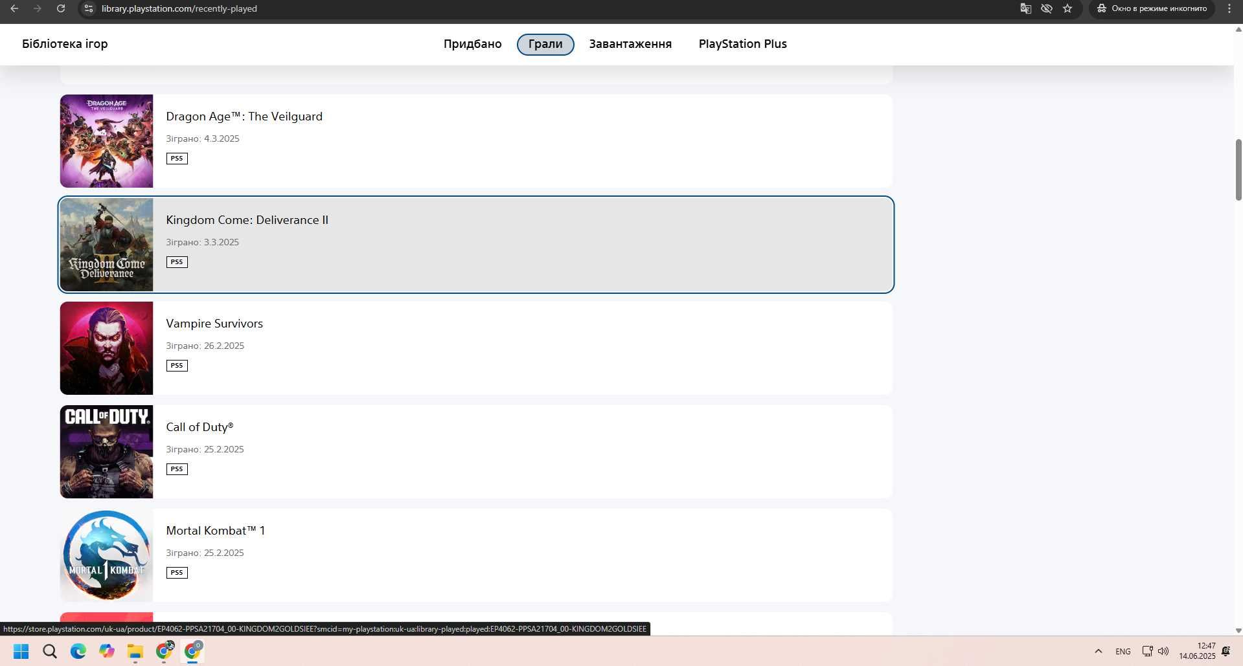Click the date Зіграно: 4.3.2025
The height and width of the screenshot is (666, 1243).
tap(203, 139)
